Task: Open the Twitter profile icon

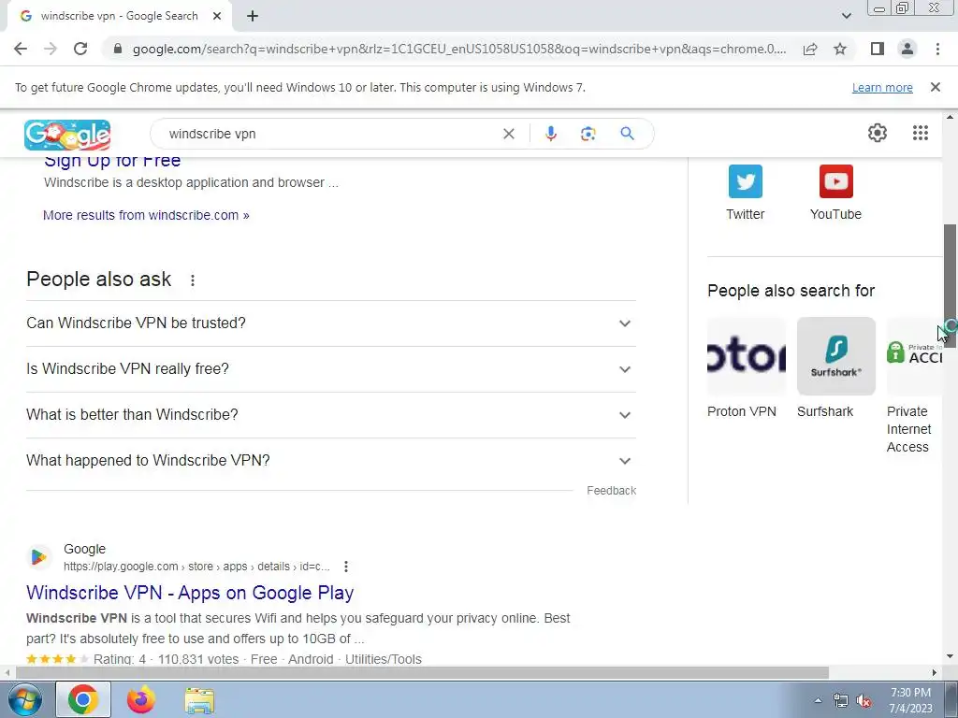Action: pyautogui.click(x=746, y=181)
